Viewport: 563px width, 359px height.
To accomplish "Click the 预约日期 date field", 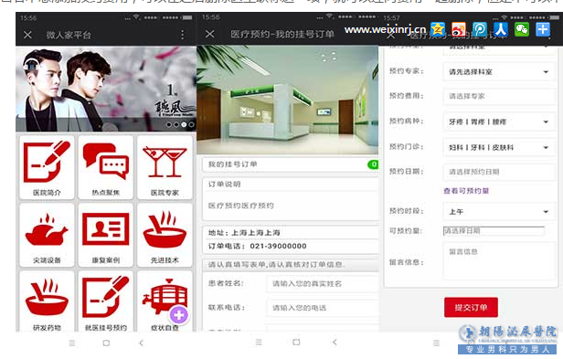I will point(499,172).
